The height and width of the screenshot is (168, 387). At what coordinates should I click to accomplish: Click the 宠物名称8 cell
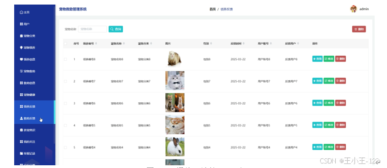point(117,59)
